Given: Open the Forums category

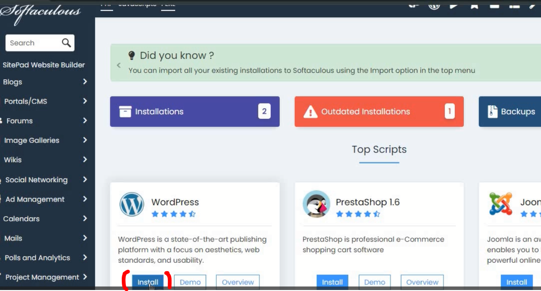Looking at the screenshot, I should pyautogui.click(x=19, y=121).
